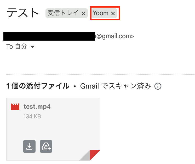Open the 受信トレイ label

pos(63,13)
